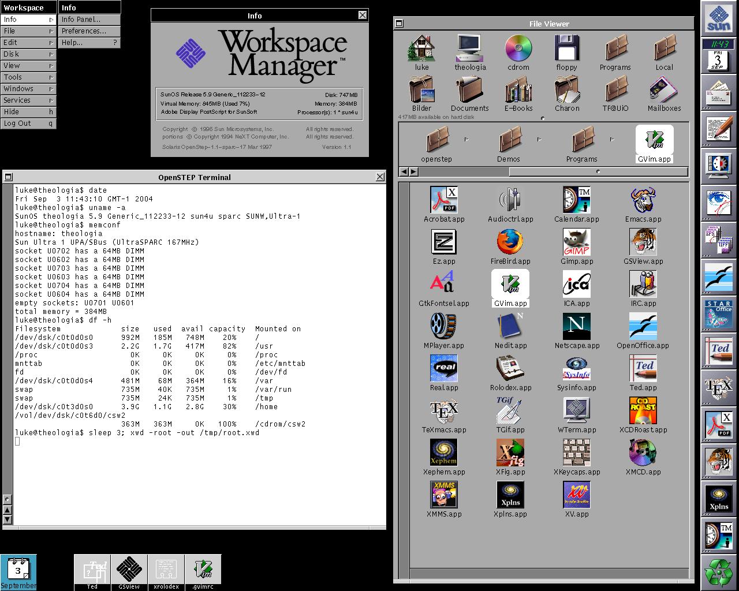
Task: Select Gimp.app in File Viewer
Action: [x=576, y=242]
